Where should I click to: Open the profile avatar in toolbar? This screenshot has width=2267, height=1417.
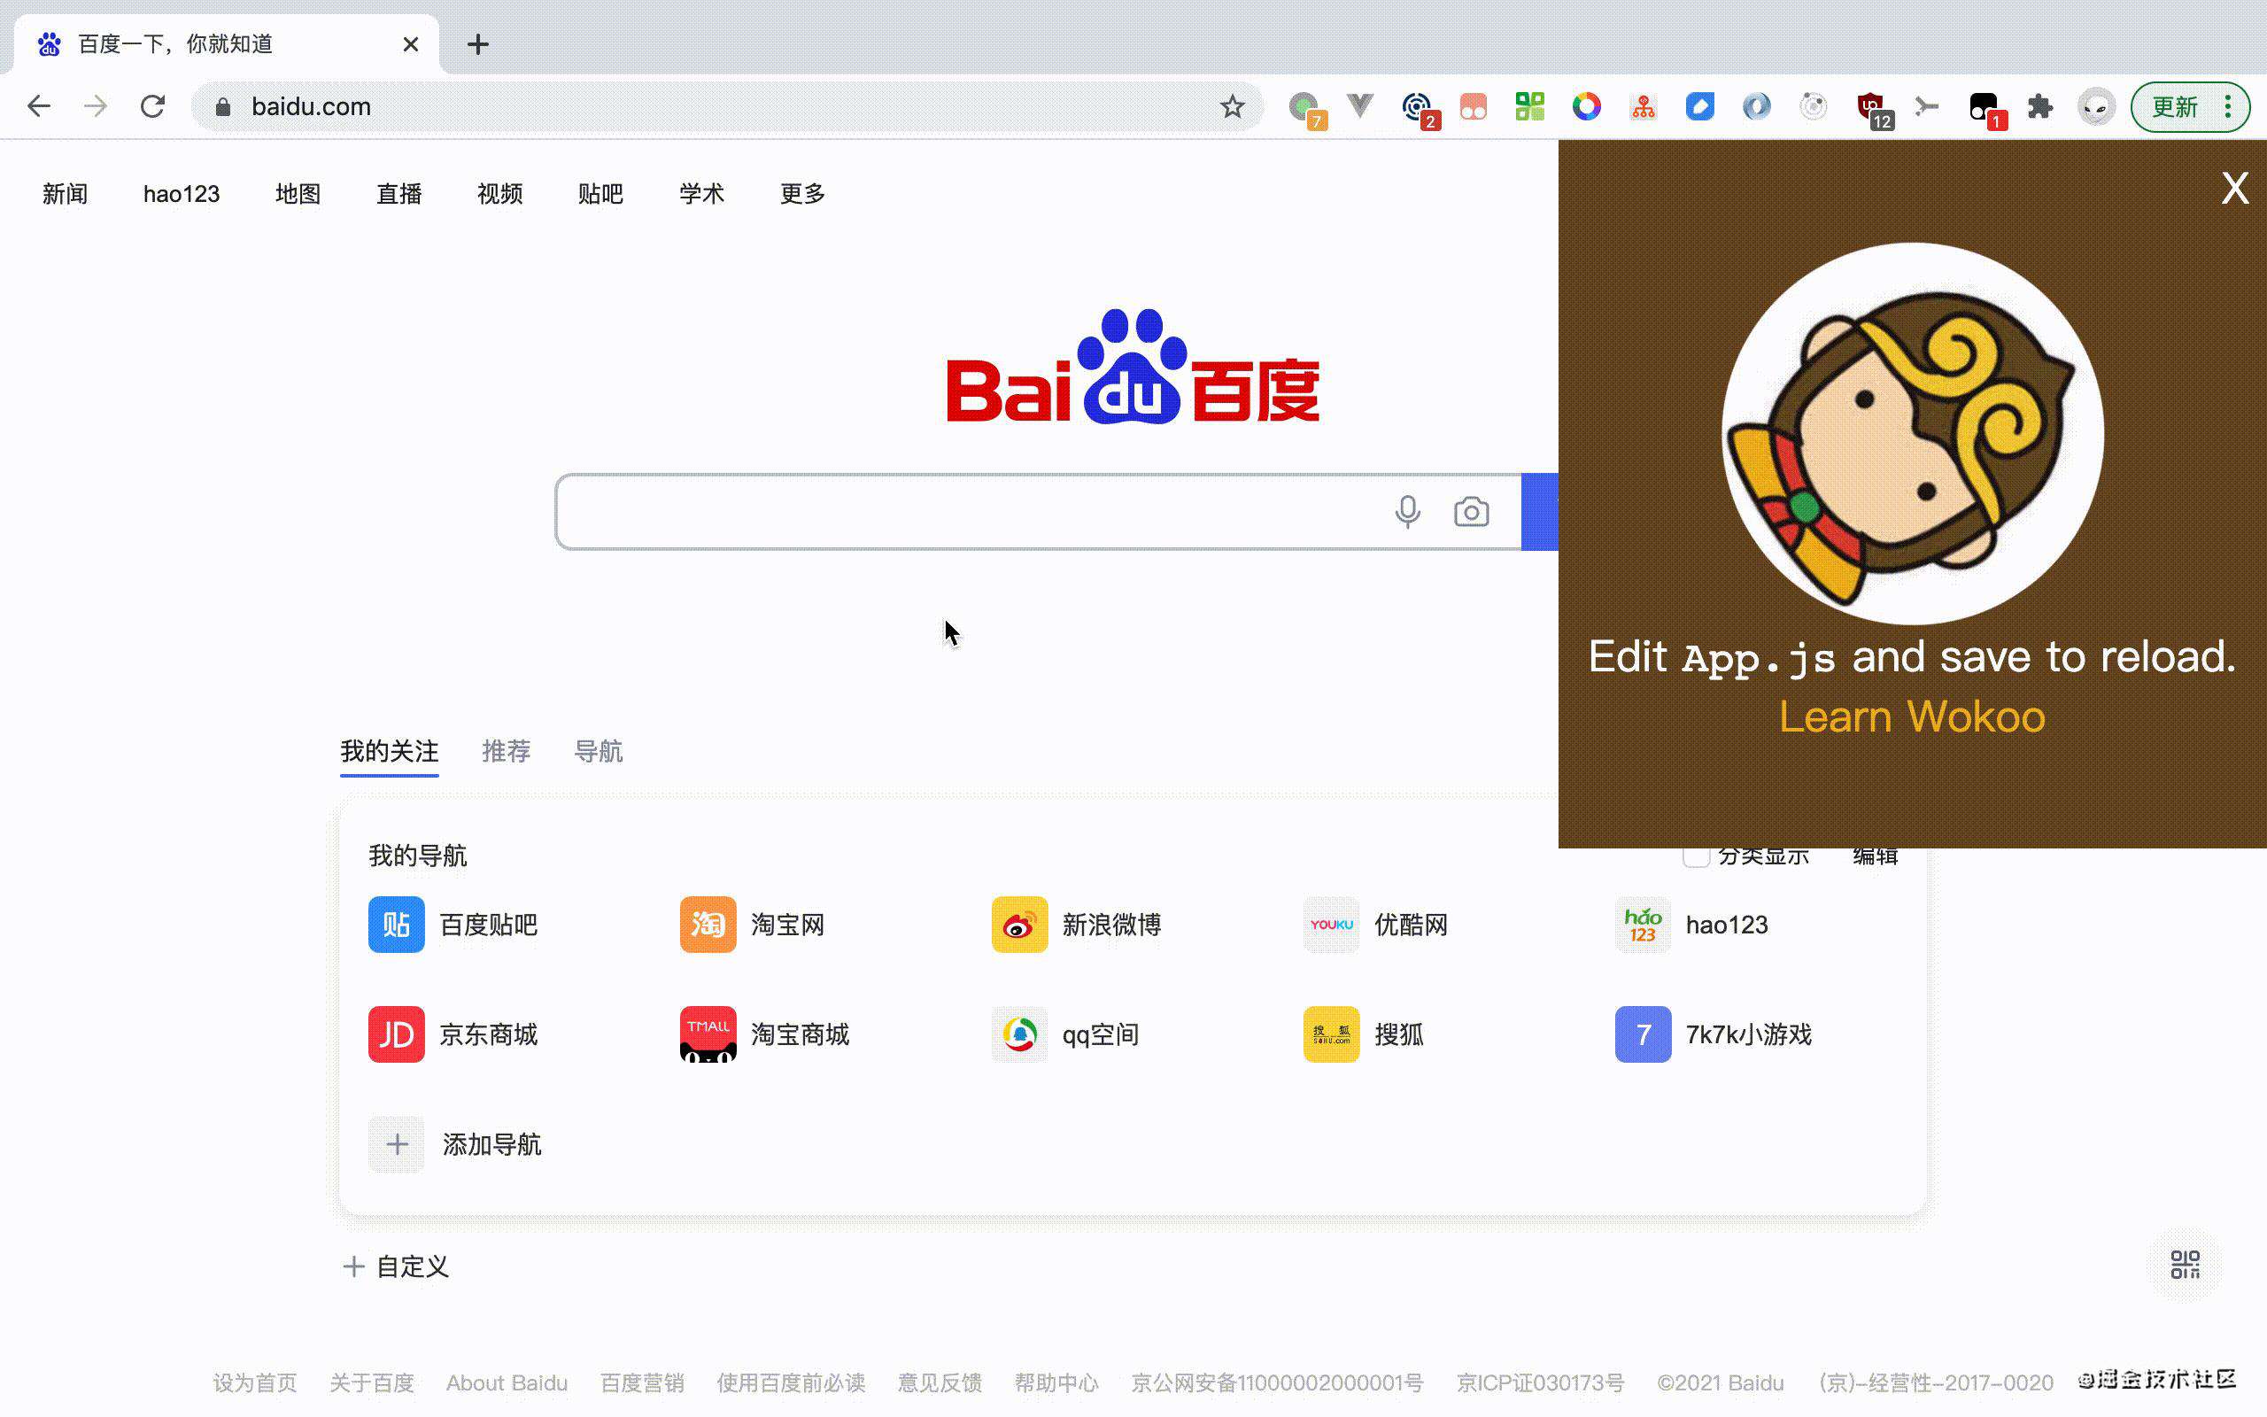coord(2096,107)
